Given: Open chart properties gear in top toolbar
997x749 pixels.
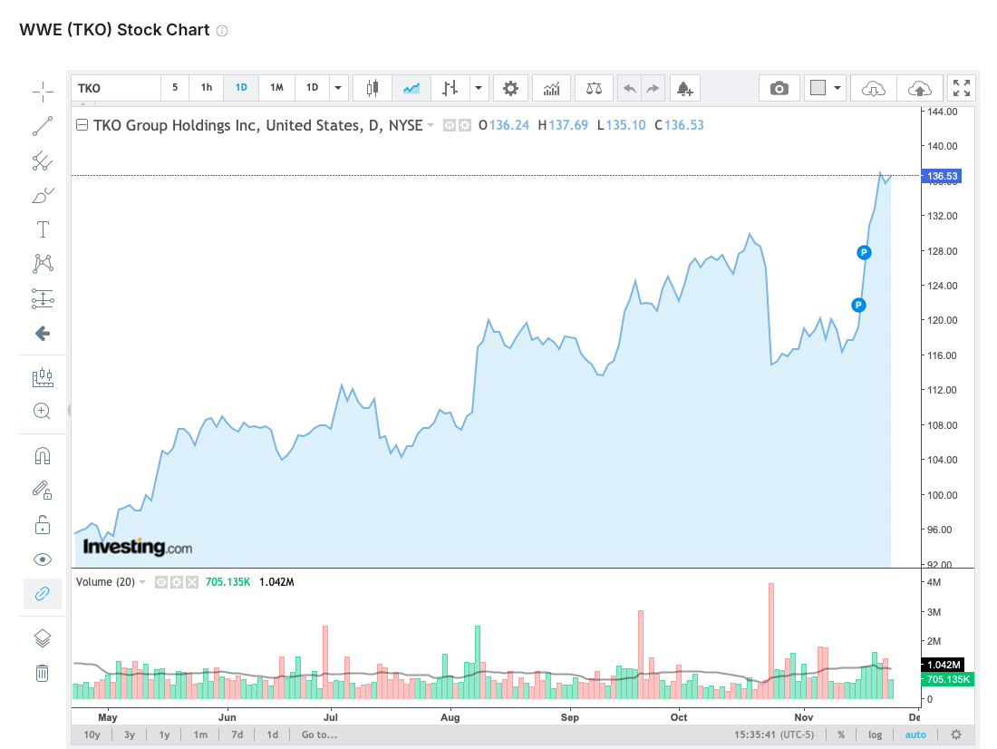Looking at the screenshot, I should pos(510,88).
